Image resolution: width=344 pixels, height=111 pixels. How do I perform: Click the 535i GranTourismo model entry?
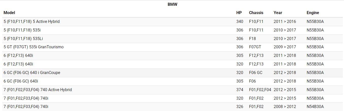click(34, 47)
